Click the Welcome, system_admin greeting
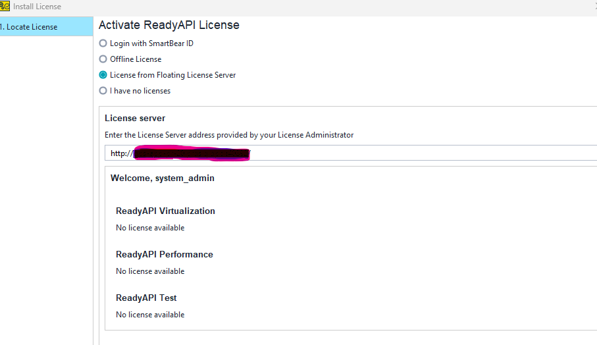This screenshot has width=597, height=345. pyautogui.click(x=162, y=178)
